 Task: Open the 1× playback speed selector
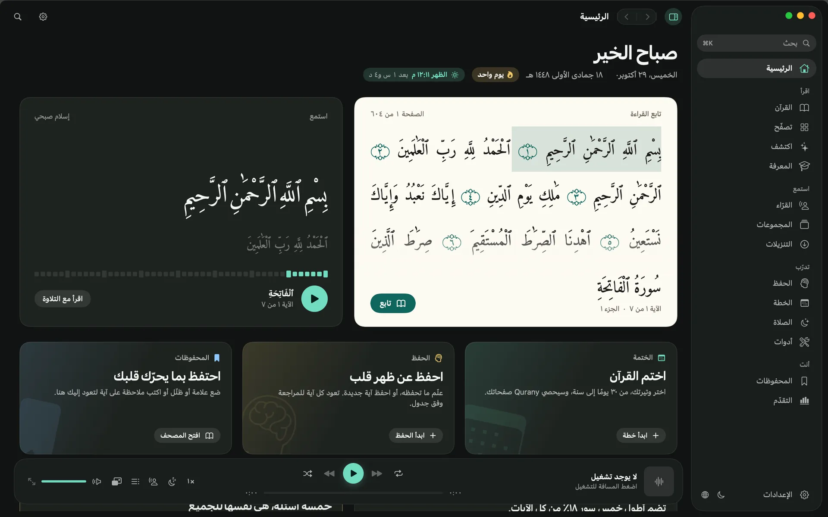click(191, 481)
